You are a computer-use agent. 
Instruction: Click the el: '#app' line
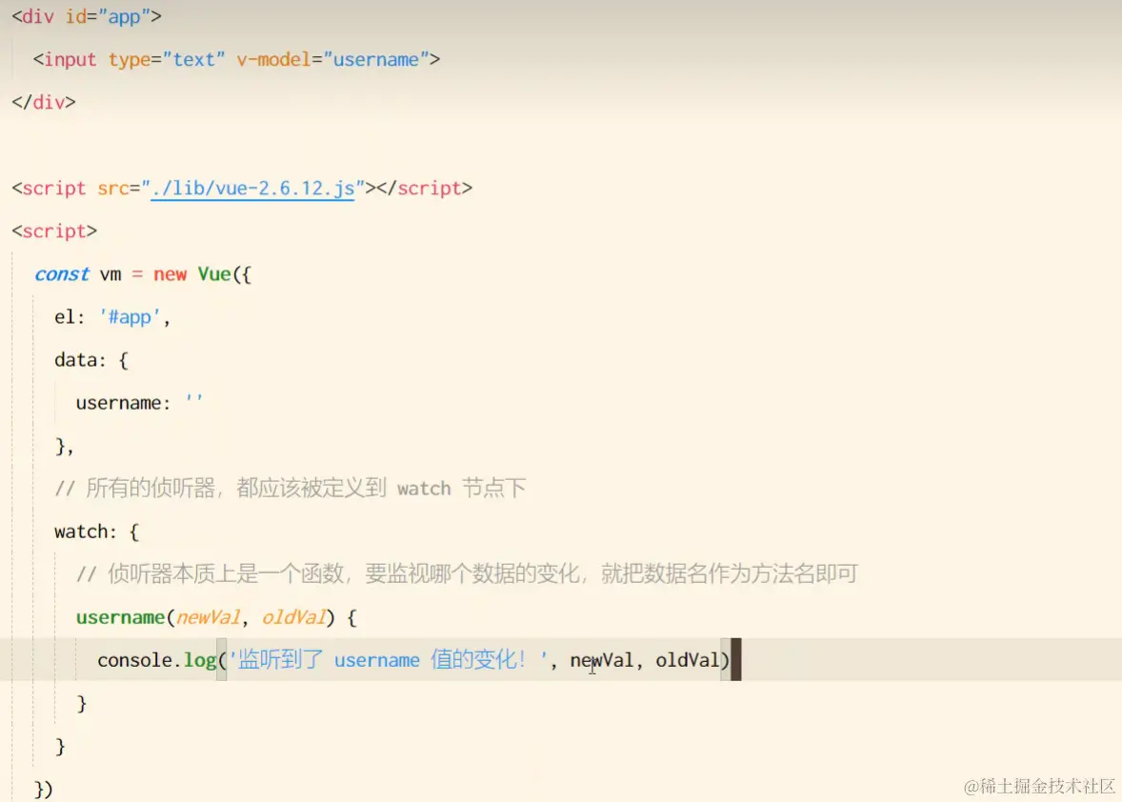[112, 317]
